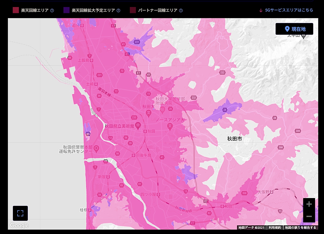Click the 奥羽本線 railway label
This screenshot has height=234, width=324.
pos(104,92)
